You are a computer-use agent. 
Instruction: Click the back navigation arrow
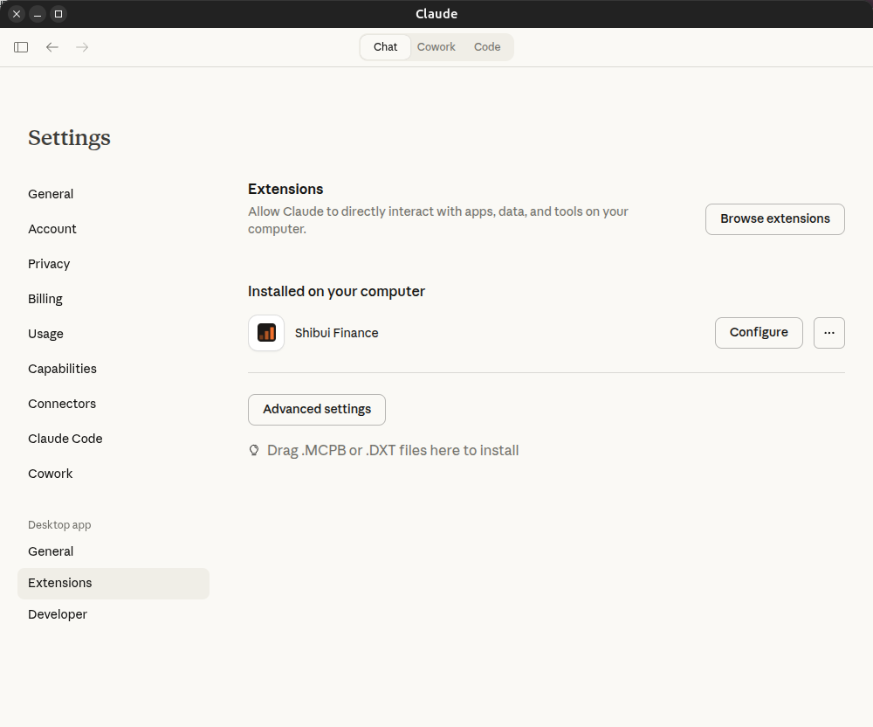point(52,46)
